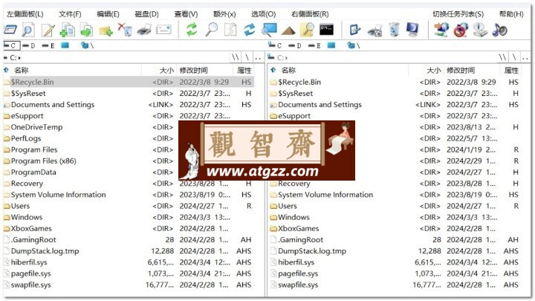This screenshot has height=301, width=535.
Task: Open the command prompt icon
Action: (326, 30)
